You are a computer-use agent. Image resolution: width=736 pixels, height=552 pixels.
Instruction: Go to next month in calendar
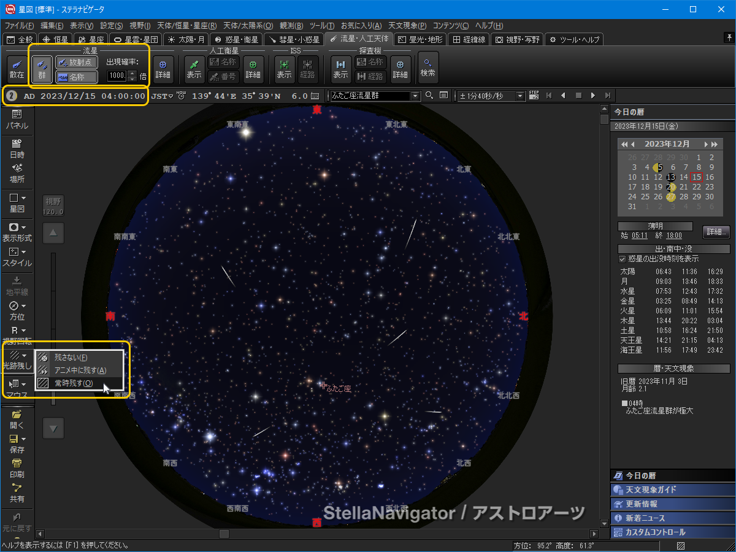(x=706, y=144)
